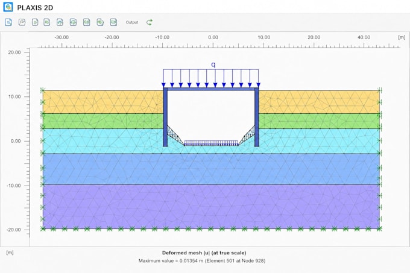
Task: Click the ninth toolbar icon before Output
Action: tap(113, 22)
